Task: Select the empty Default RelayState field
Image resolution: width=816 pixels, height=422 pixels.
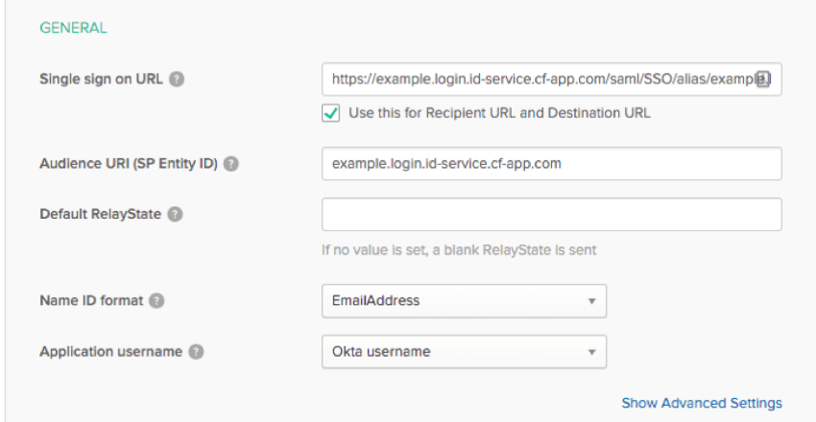Action: pyautogui.click(x=551, y=215)
